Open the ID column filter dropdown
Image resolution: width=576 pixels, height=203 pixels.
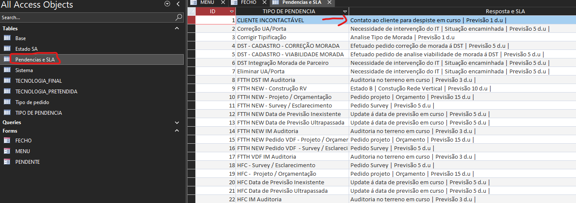[x=232, y=12]
